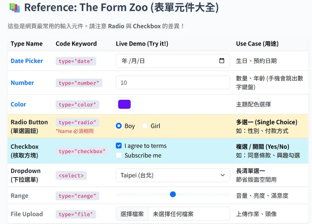The height and width of the screenshot is (224, 312).
Task: Select the Boy radio button
Action: (x=119, y=126)
